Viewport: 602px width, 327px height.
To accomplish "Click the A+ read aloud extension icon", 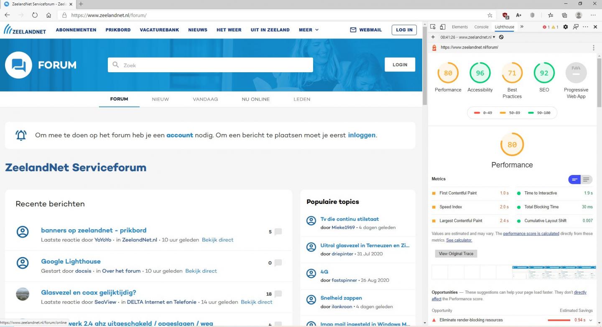I will (518, 15).
